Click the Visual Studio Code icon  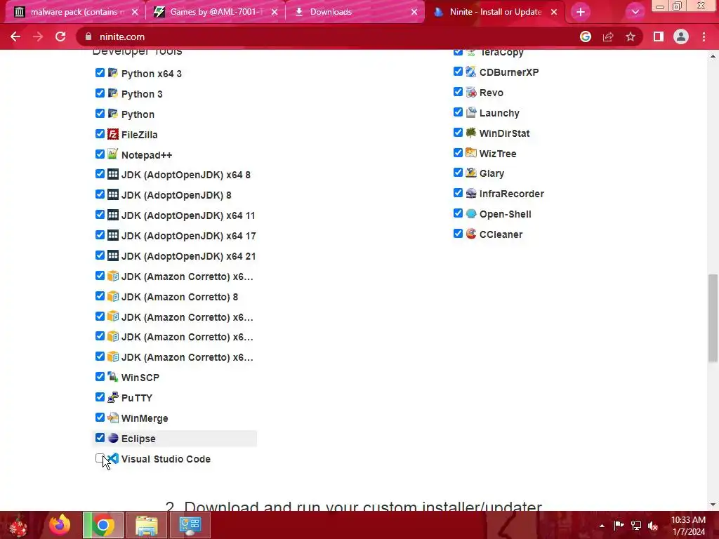point(113,458)
